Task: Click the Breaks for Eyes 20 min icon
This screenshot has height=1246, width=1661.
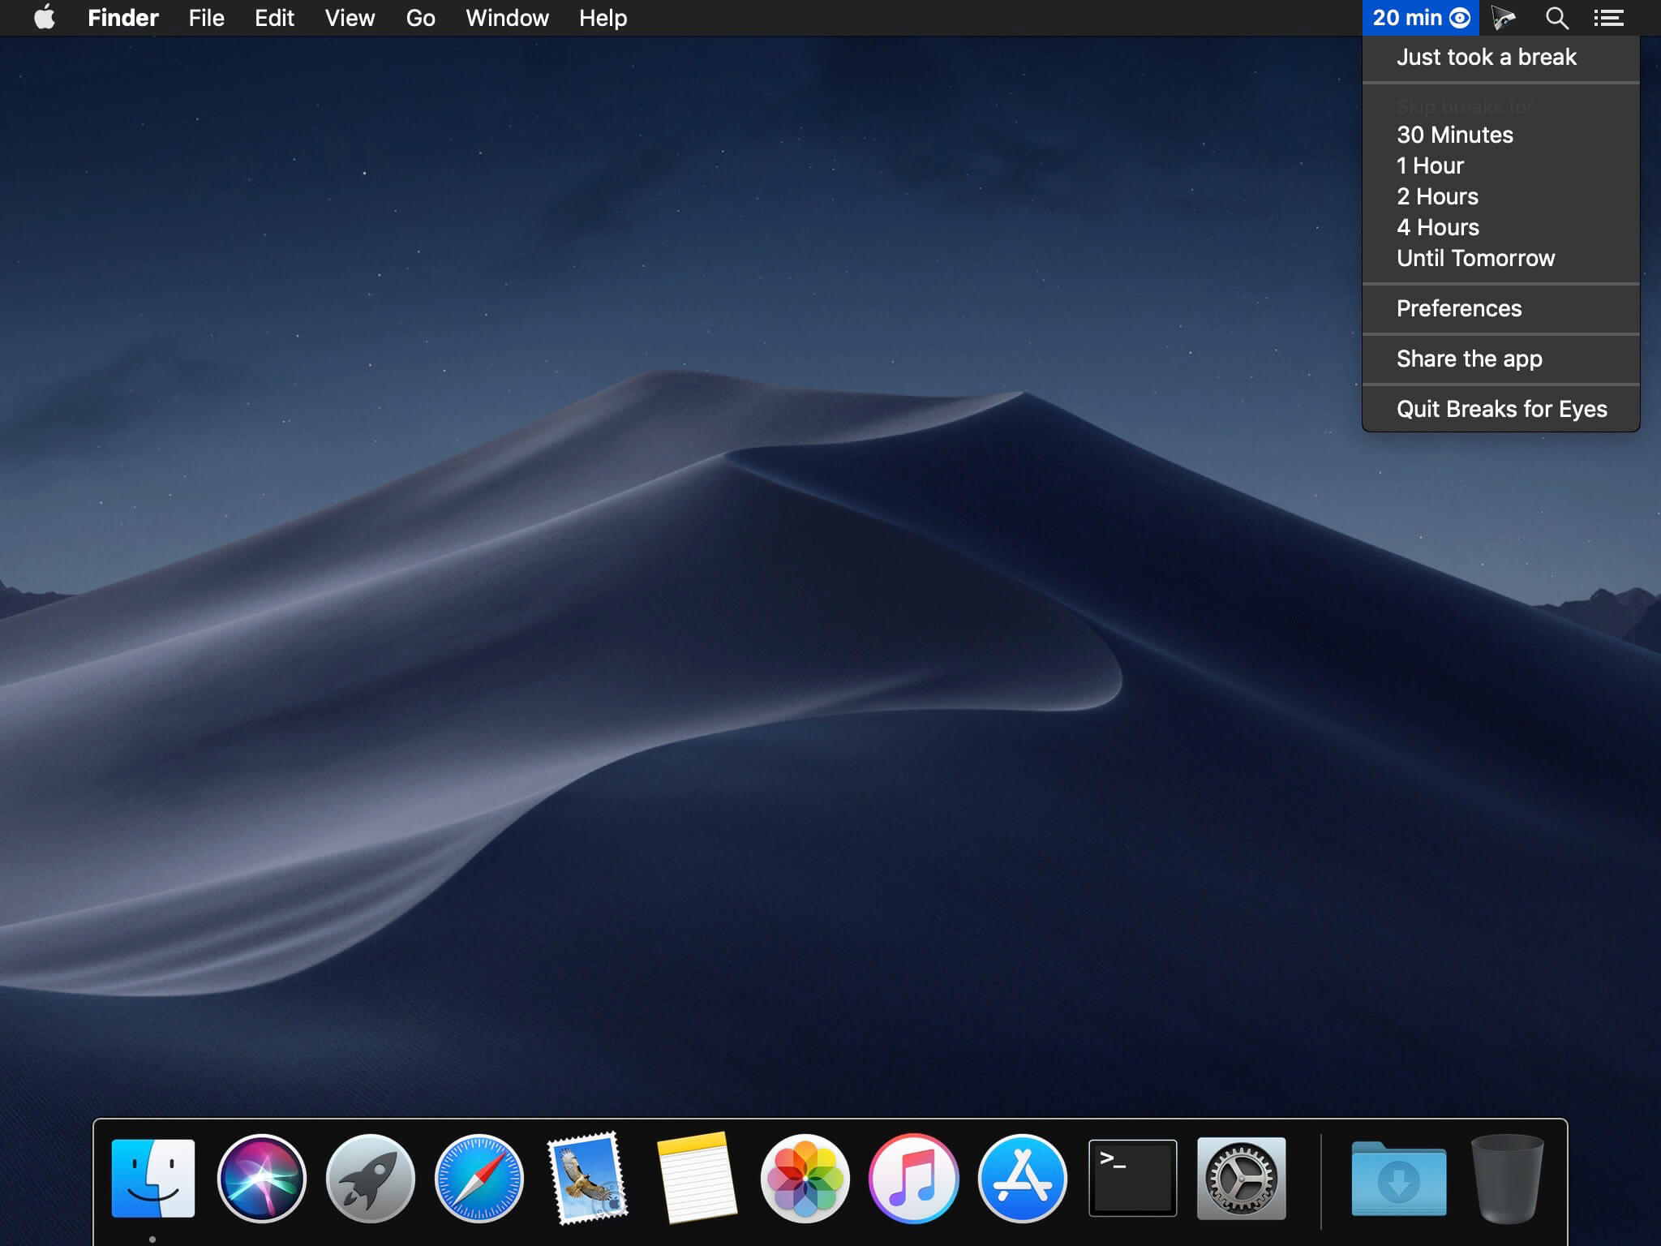Action: (x=1420, y=18)
